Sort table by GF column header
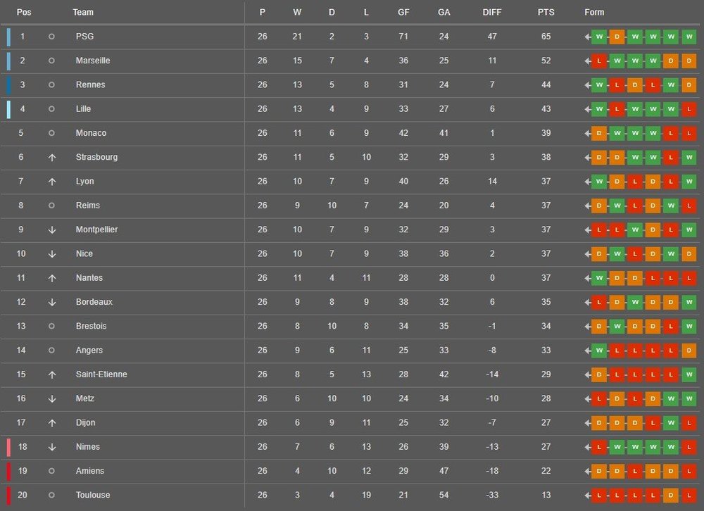704x511 pixels. click(x=404, y=12)
